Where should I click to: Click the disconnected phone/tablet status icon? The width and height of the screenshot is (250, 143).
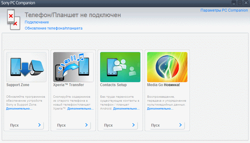click(x=14, y=19)
